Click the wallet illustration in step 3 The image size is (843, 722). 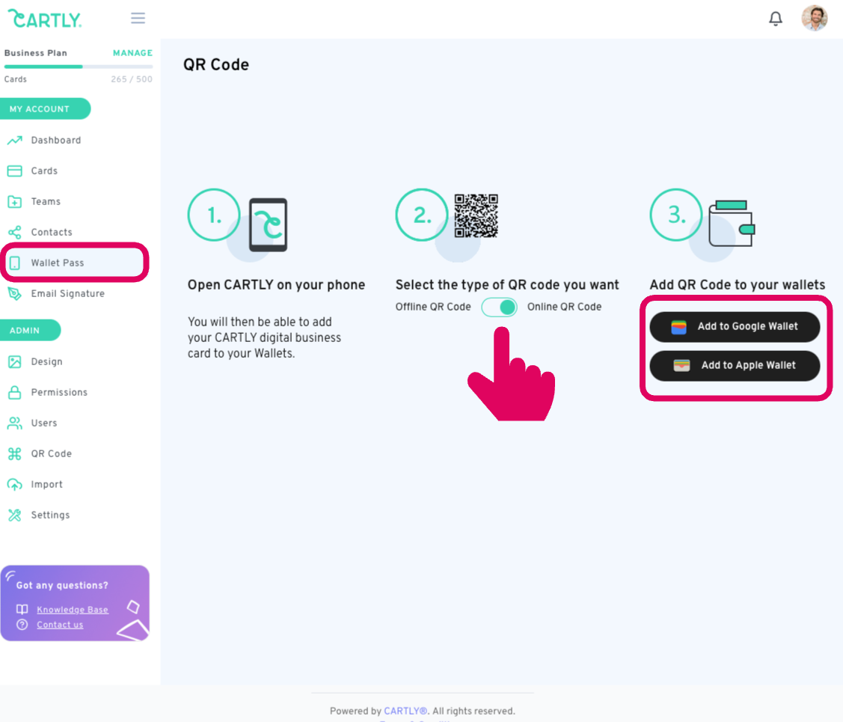(x=732, y=224)
